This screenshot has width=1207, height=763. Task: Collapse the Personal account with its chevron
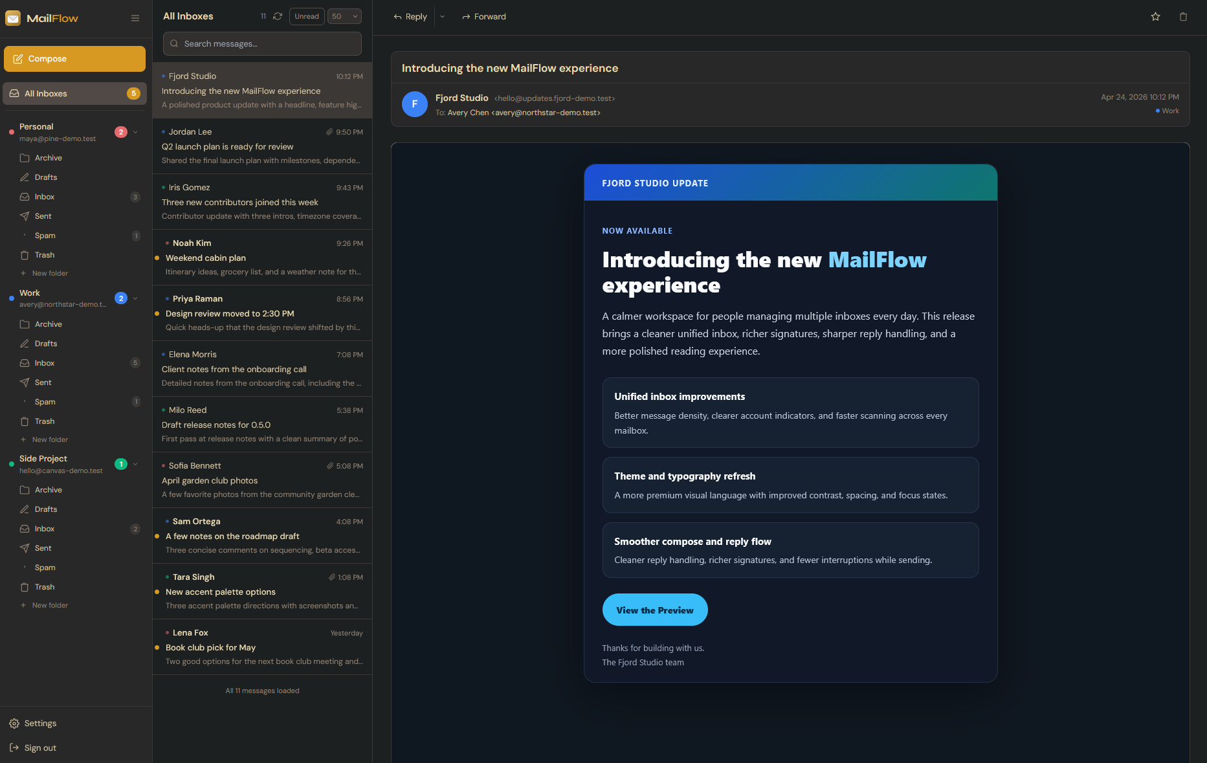click(135, 132)
